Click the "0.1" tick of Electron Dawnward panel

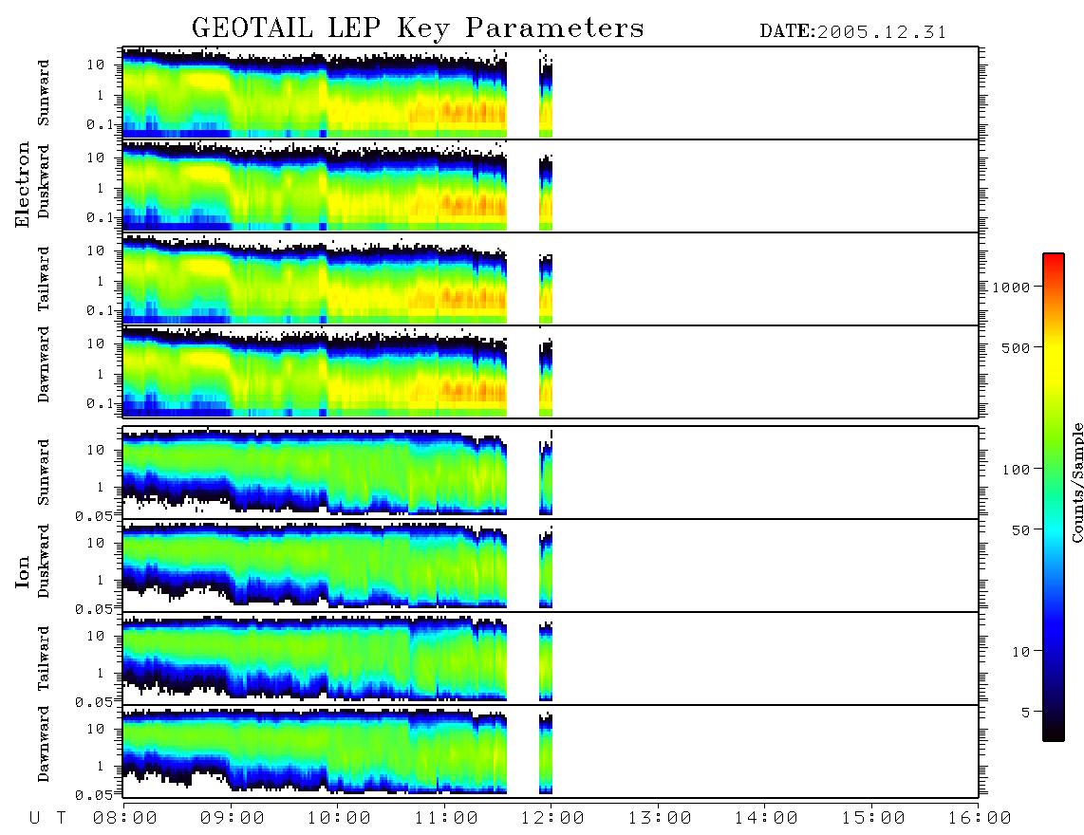(x=101, y=403)
